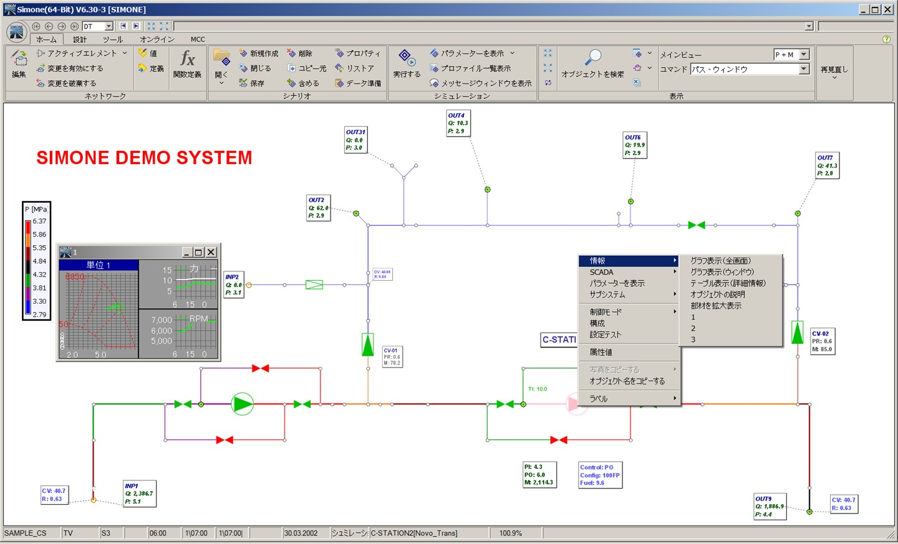Select グラフ表示(全画面) submenu item
The height and width of the screenshot is (544, 898).
[730, 261]
